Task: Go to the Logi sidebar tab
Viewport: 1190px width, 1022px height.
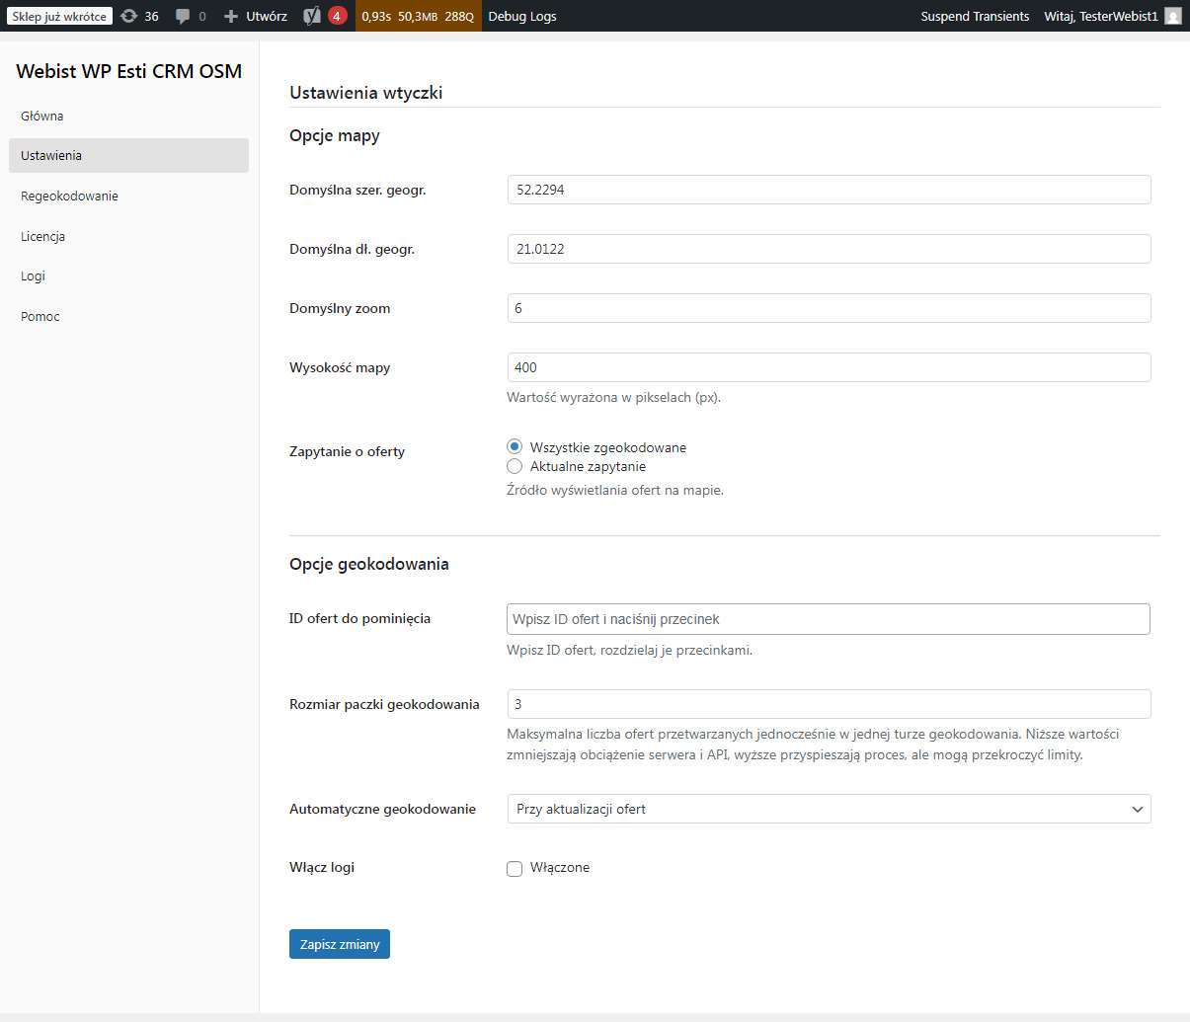Action: pyautogui.click(x=33, y=276)
